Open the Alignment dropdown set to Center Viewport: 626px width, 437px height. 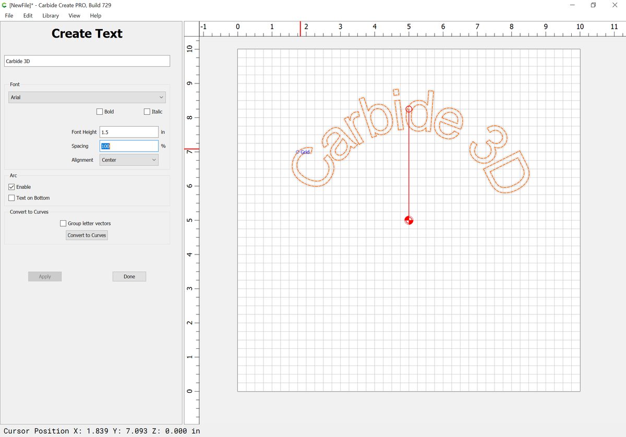(x=128, y=160)
